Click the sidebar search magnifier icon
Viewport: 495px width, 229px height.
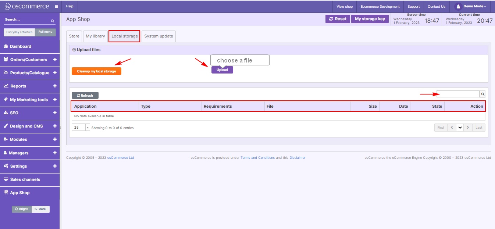point(53,21)
